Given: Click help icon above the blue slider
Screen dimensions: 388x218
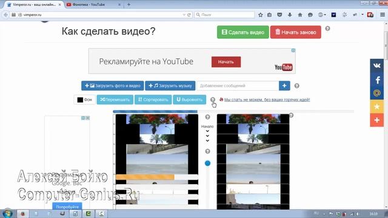Looking at the screenshot, I should coord(207,151).
